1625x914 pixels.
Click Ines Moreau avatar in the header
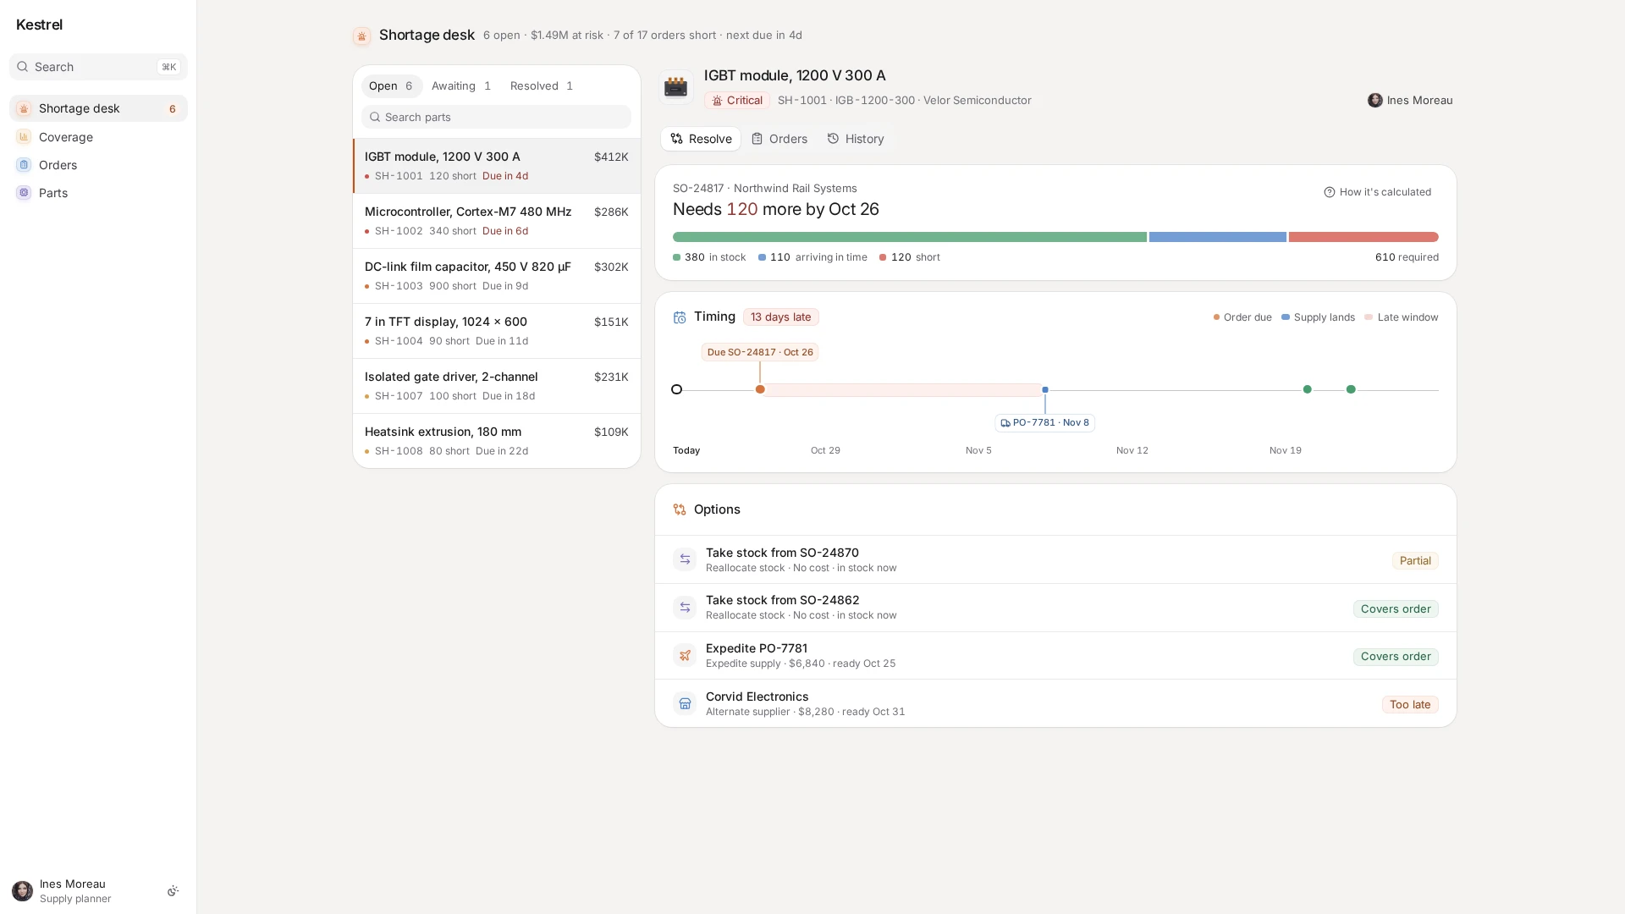tap(1375, 101)
